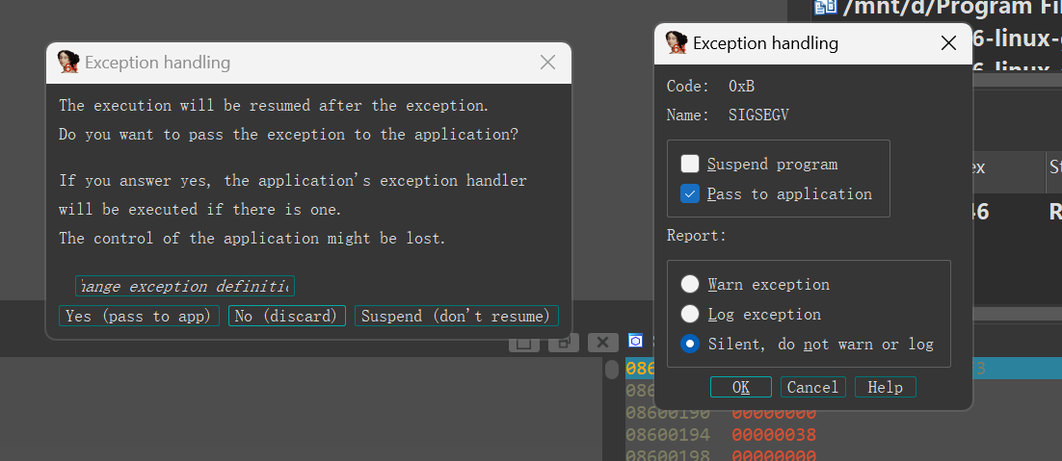Choose No (discard) for the exception
1062x461 pixels.
coord(286,316)
